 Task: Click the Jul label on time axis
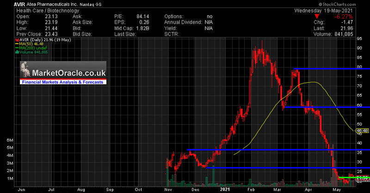pyautogui.click(x=51, y=189)
